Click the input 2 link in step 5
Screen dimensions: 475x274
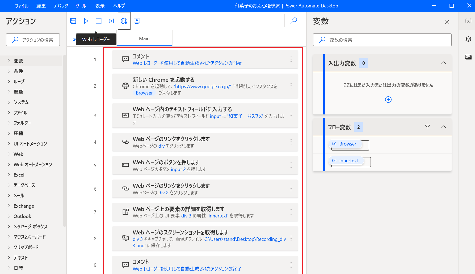[x=178, y=169]
